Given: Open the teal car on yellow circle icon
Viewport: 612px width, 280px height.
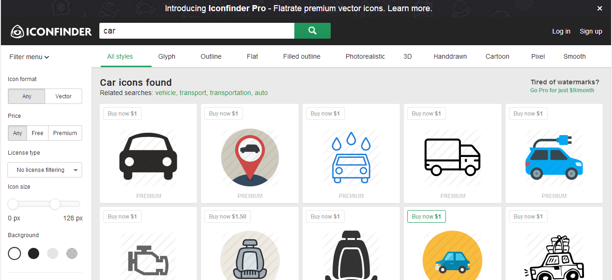Looking at the screenshot, I should click(452, 256).
